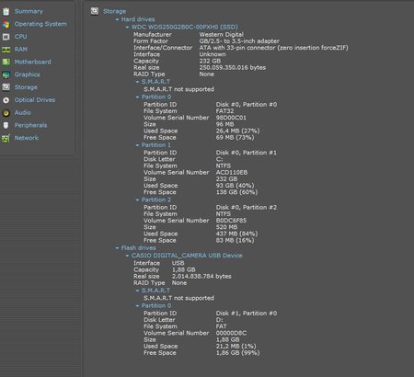The image size is (414, 377).
Task: Switch to the Storage sidebar item
Action: pos(26,87)
